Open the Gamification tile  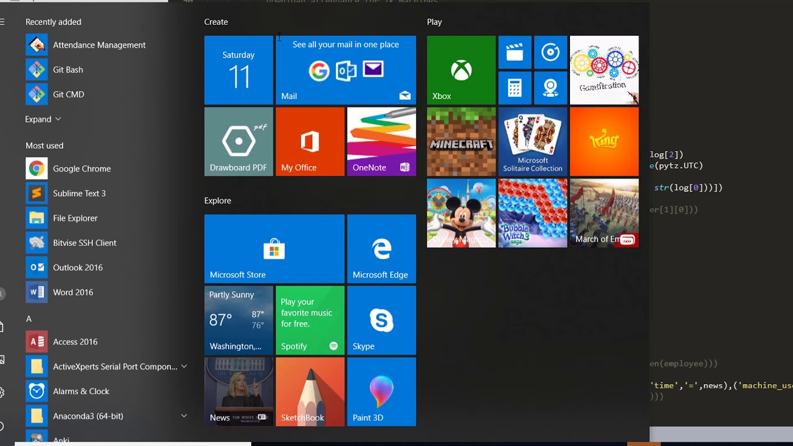point(604,70)
